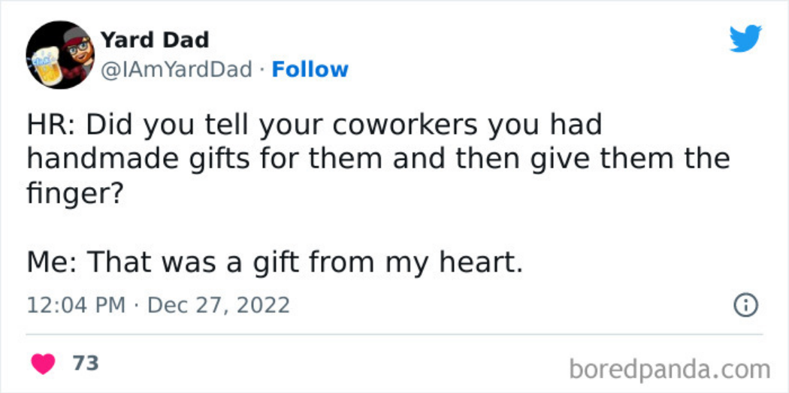Open the @IAmYardDad handle link

pos(176,70)
